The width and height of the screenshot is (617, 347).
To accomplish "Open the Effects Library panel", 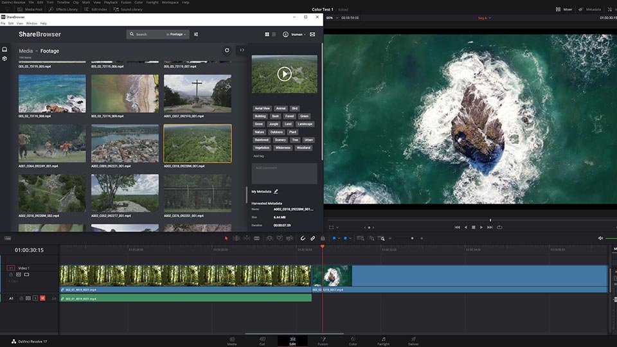I will [63, 9].
